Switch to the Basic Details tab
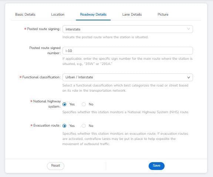 (25, 14)
